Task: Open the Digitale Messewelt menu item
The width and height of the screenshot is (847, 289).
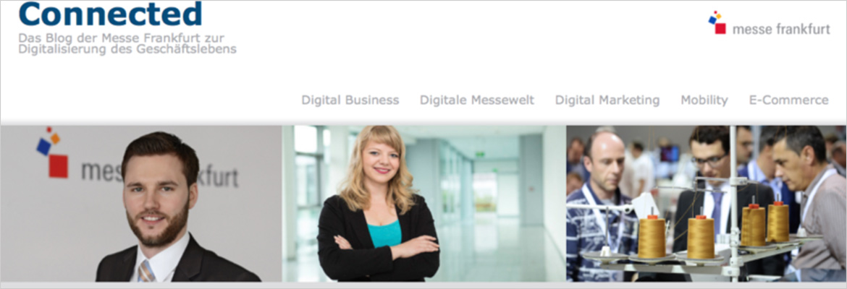Action: pos(477,100)
